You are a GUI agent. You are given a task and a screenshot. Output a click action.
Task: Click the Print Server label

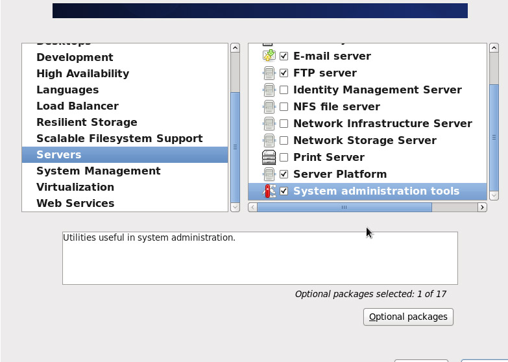329,157
